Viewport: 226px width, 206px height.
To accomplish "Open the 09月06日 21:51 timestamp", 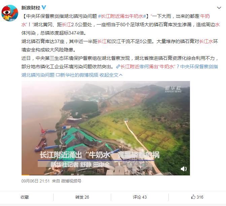I will (x=35, y=181).
